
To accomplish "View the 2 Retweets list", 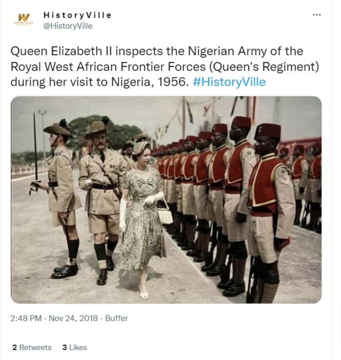I will pos(32,347).
